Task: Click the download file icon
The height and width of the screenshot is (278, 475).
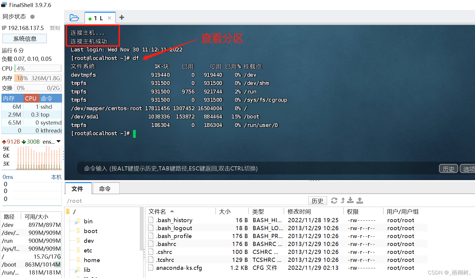Action: tap(350, 200)
